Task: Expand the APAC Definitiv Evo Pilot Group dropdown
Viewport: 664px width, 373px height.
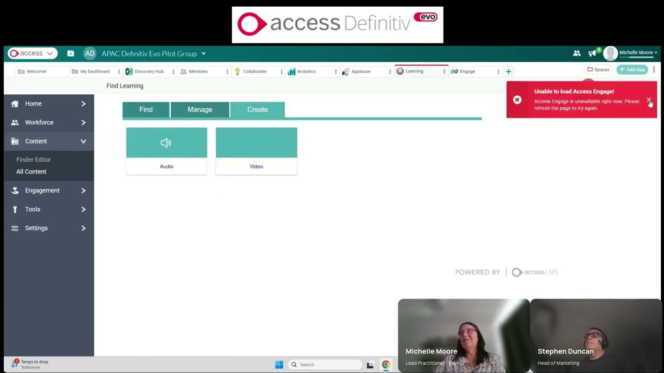Action: (204, 53)
